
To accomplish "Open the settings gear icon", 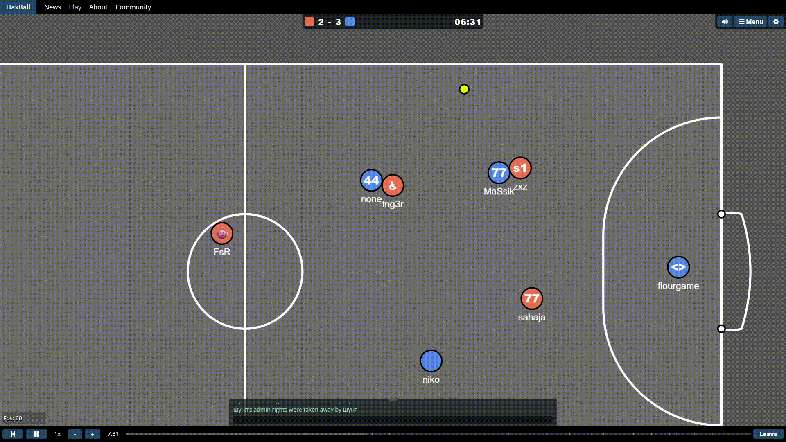I will [776, 22].
